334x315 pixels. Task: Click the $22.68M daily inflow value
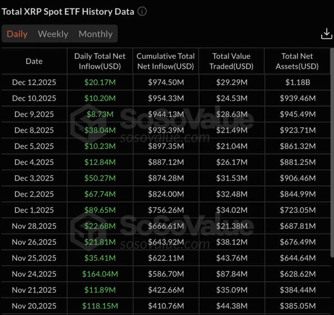coord(100,226)
